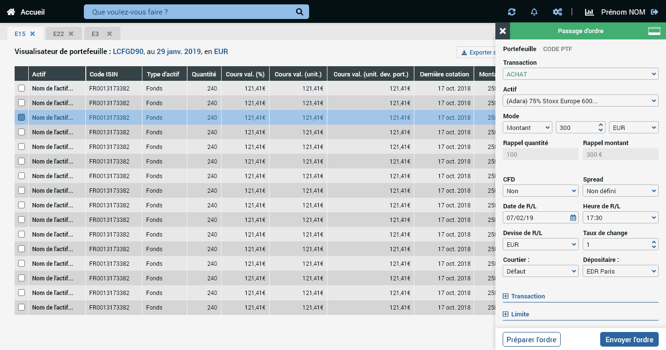
Task: Click the Accueil home icon
Action: pos(11,12)
